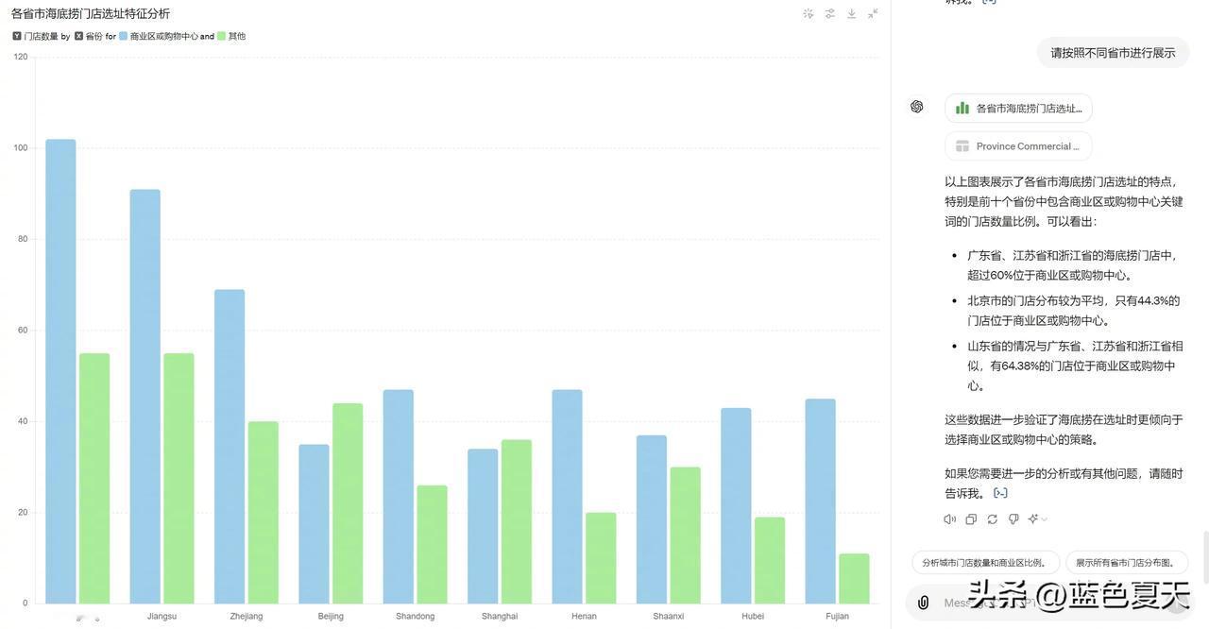Click the chat panel vertical scrollbar

coord(1205,557)
